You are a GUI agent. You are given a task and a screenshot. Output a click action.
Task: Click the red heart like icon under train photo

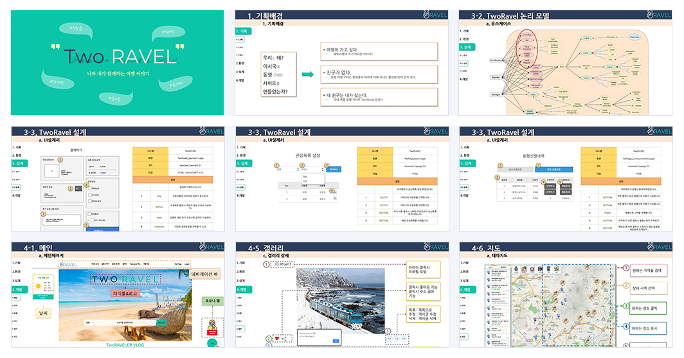pyautogui.click(x=277, y=338)
